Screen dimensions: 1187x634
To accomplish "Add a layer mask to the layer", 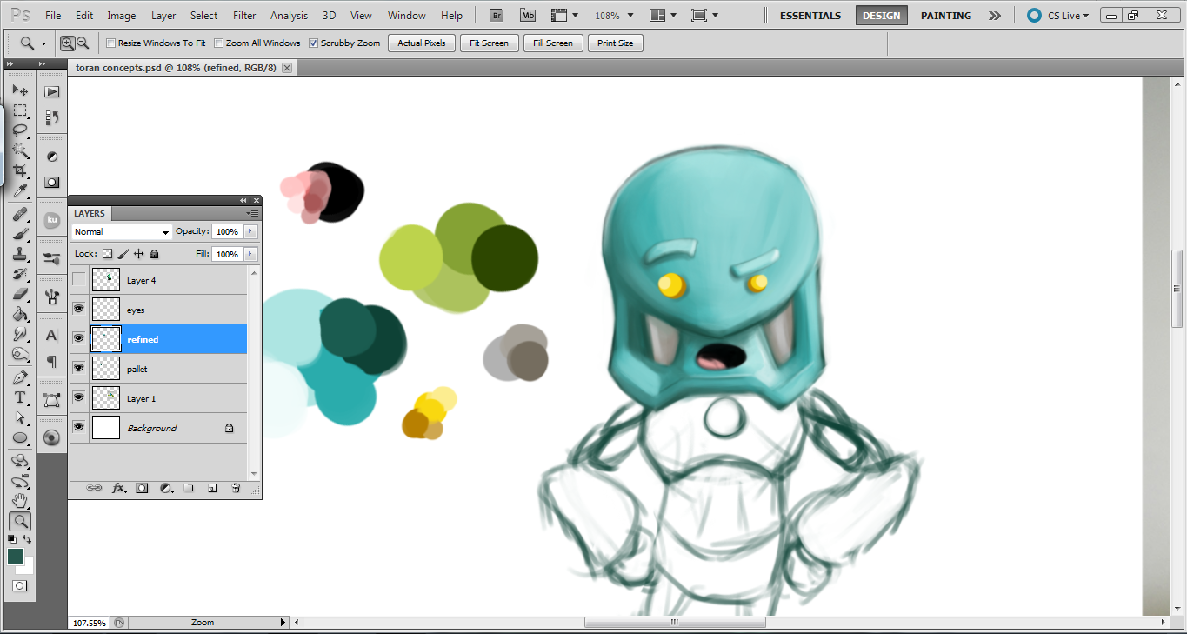I will [142, 489].
